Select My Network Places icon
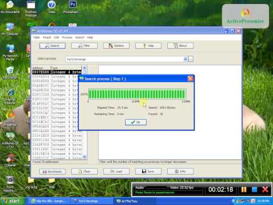The height and width of the screenshot is (205, 273). (10, 53)
